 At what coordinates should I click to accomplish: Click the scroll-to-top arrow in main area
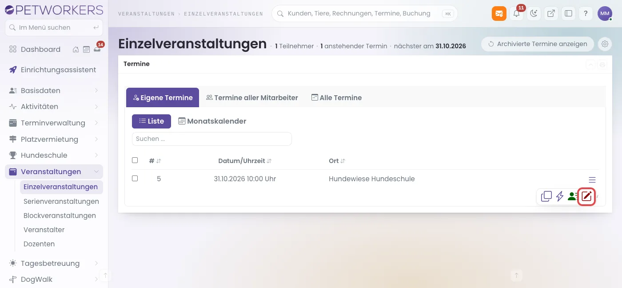(516, 275)
